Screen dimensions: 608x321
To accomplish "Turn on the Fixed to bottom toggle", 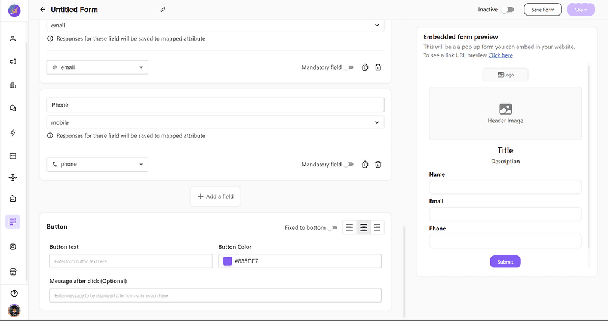I will coord(332,227).
